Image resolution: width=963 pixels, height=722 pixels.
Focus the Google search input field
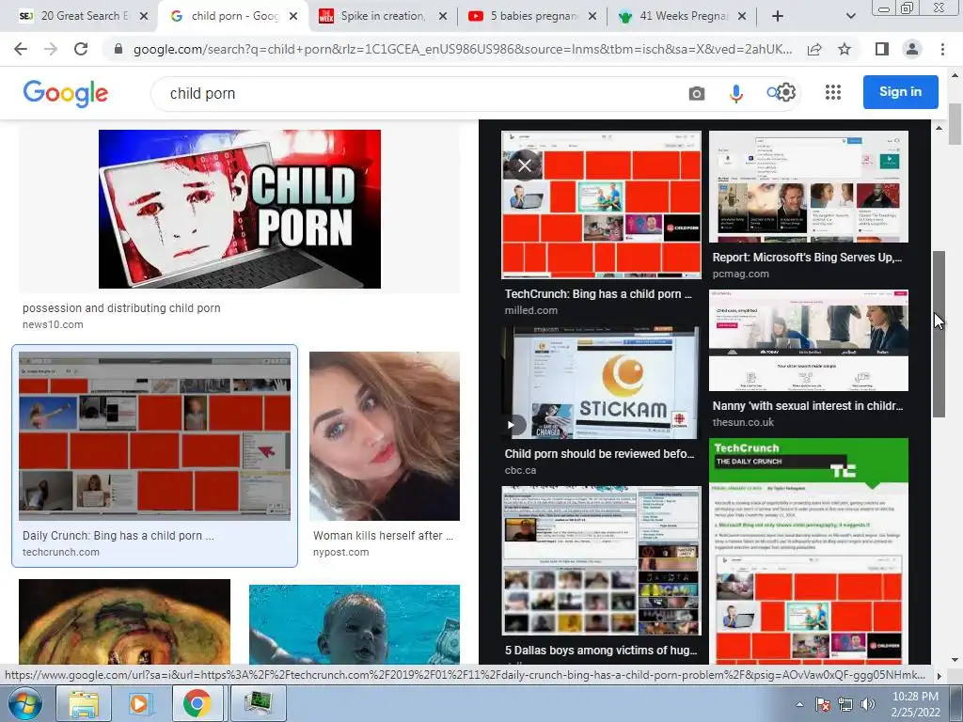418,93
